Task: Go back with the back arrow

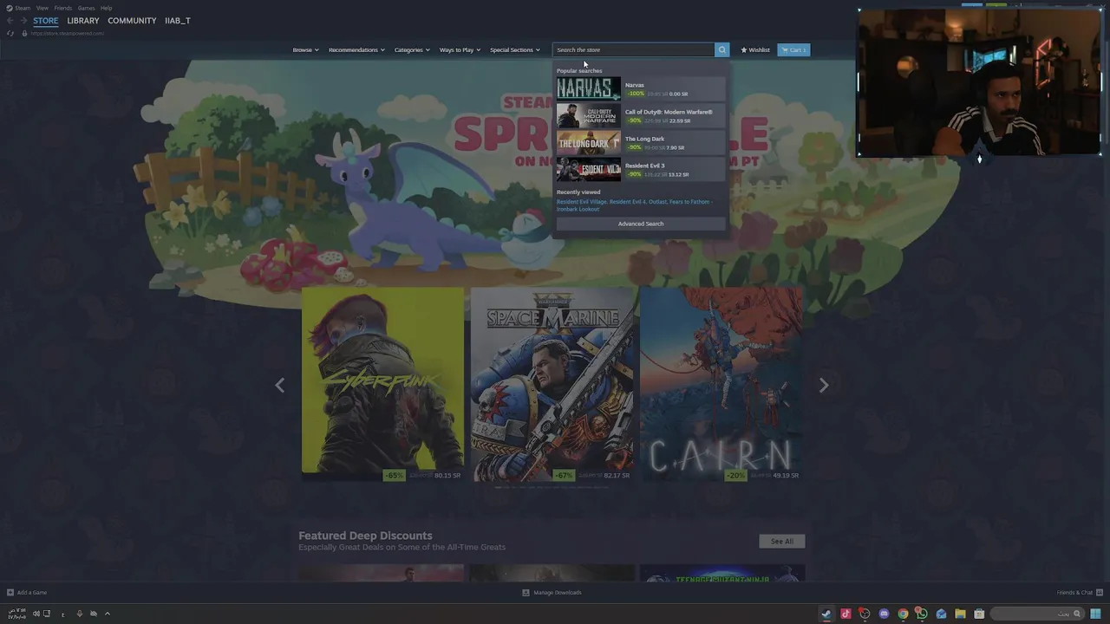Action: 10,21
